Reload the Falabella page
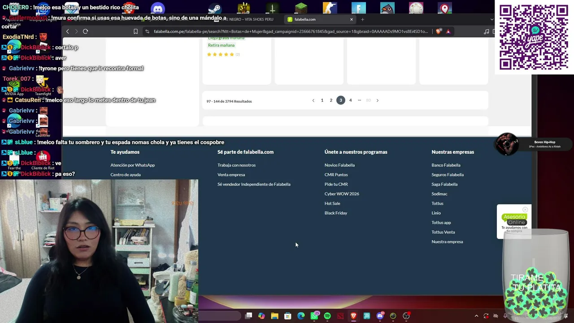 [85, 31]
